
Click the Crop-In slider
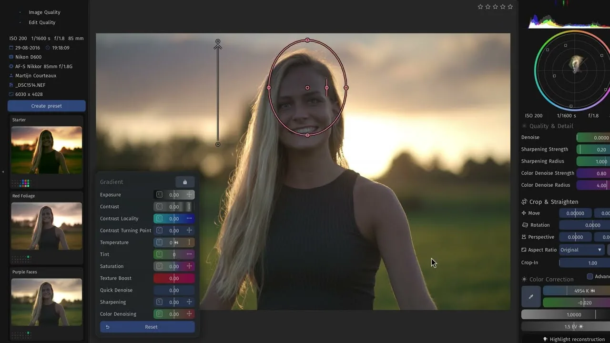click(585, 263)
